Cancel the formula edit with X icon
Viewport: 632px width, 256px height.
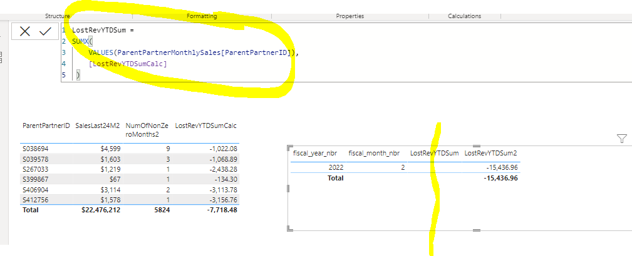pyautogui.click(x=25, y=31)
